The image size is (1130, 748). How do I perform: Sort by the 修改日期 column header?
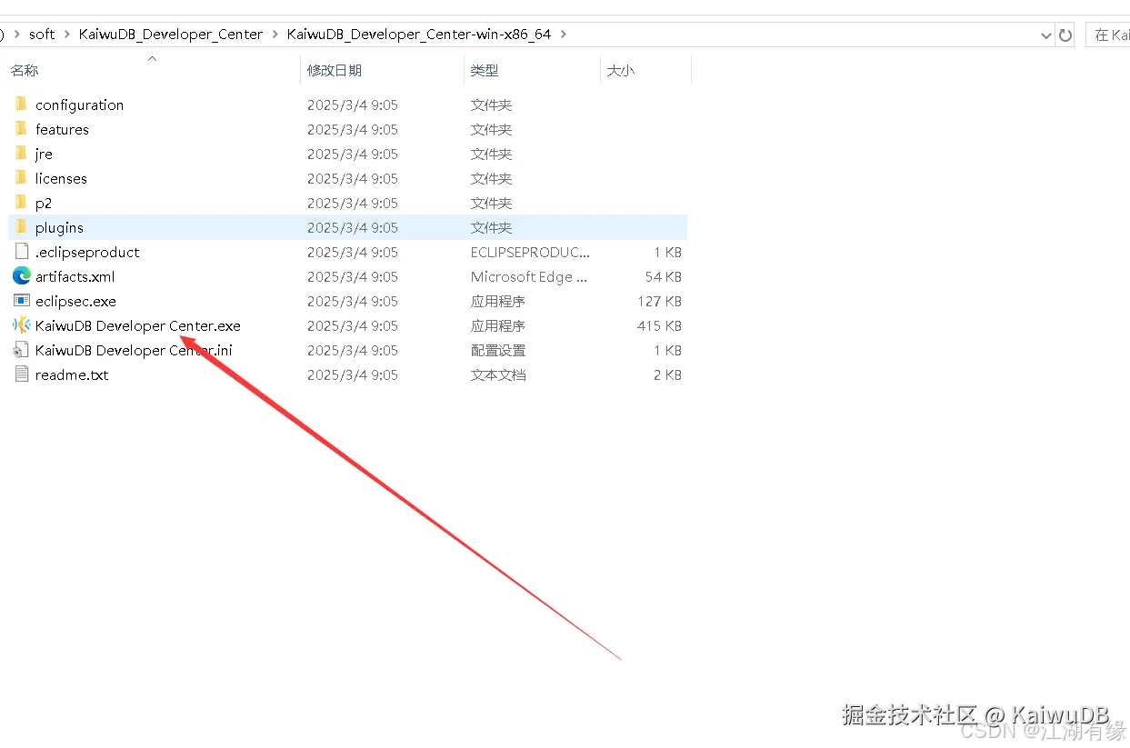tap(335, 70)
